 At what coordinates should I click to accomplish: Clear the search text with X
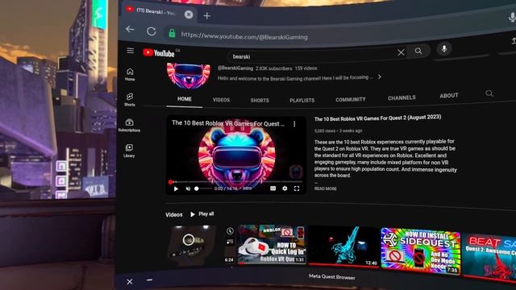pos(401,52)
